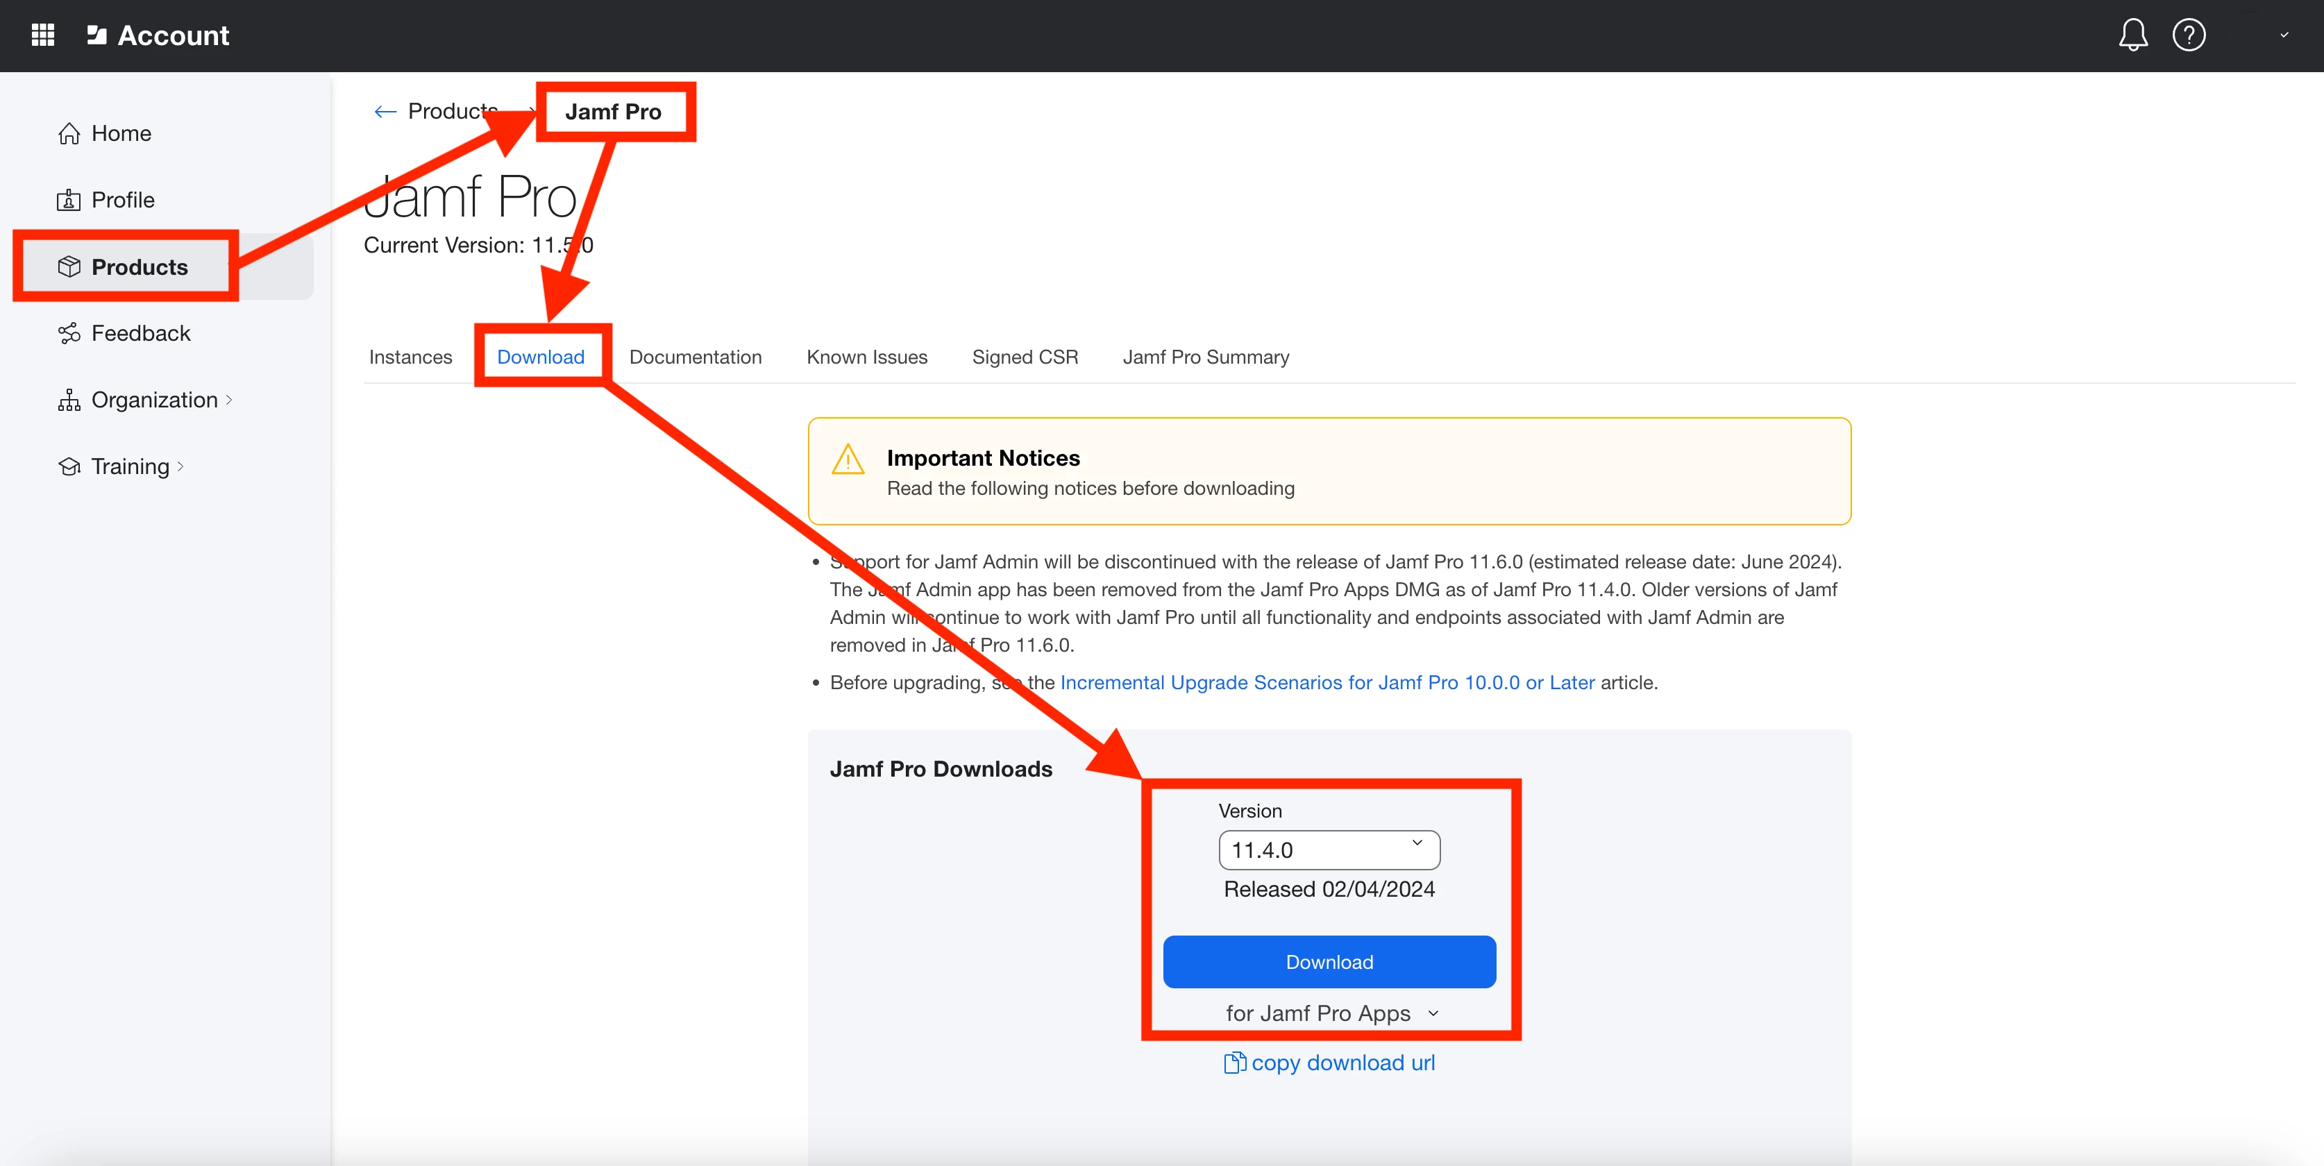Open Profile in the sidebar
The height and width of the screenshot is (1166, 2324).
point(123,200)
